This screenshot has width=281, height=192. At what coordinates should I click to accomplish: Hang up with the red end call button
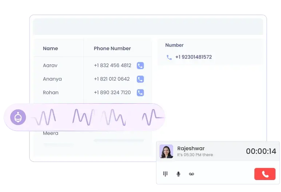265,174
